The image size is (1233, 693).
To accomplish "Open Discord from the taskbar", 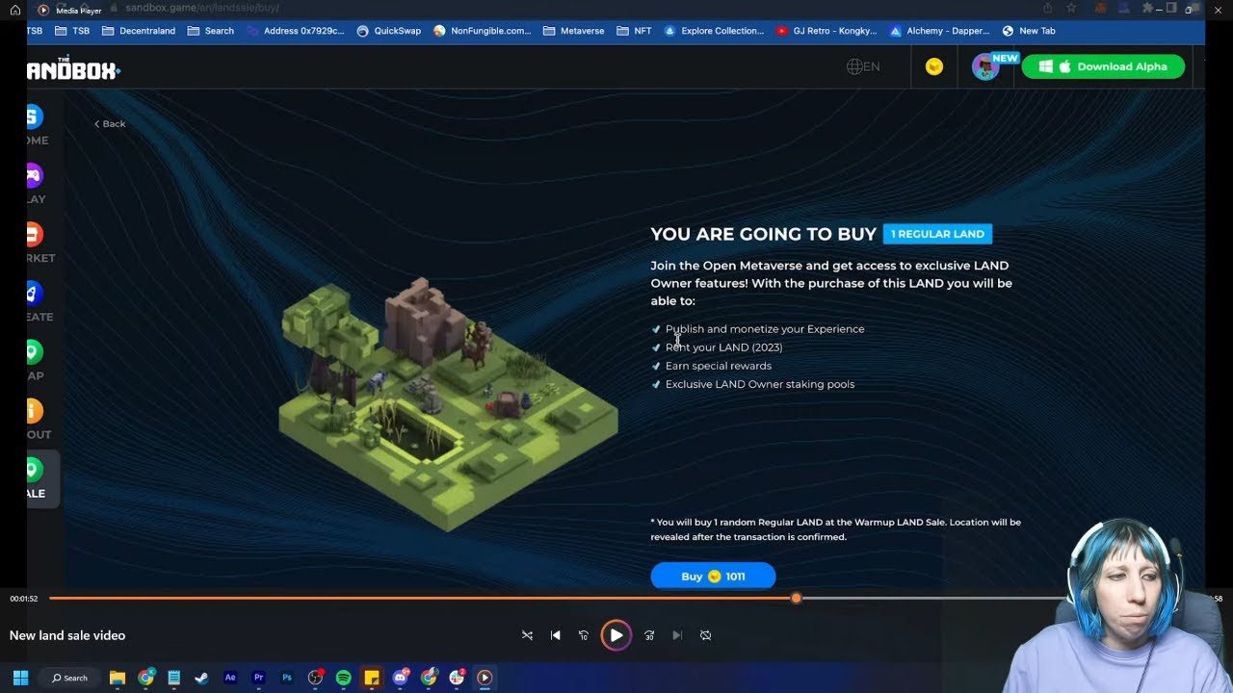I will (401, 678).
